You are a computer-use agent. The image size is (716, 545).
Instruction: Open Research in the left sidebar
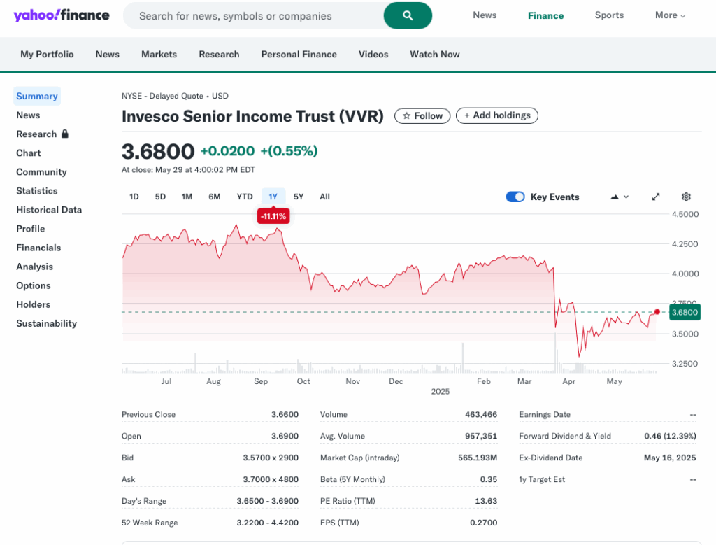(x=36, y=134)
